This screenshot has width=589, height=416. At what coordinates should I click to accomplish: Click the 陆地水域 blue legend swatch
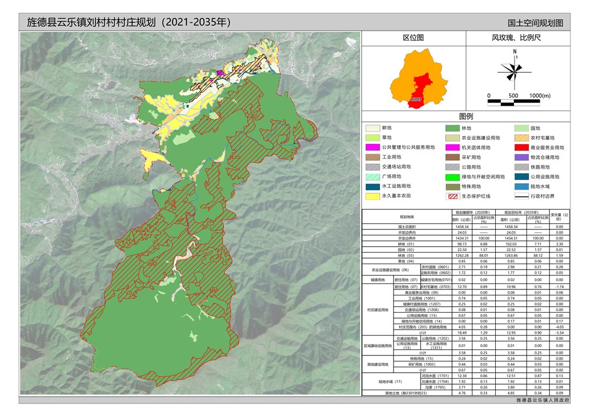pos(522,187)
